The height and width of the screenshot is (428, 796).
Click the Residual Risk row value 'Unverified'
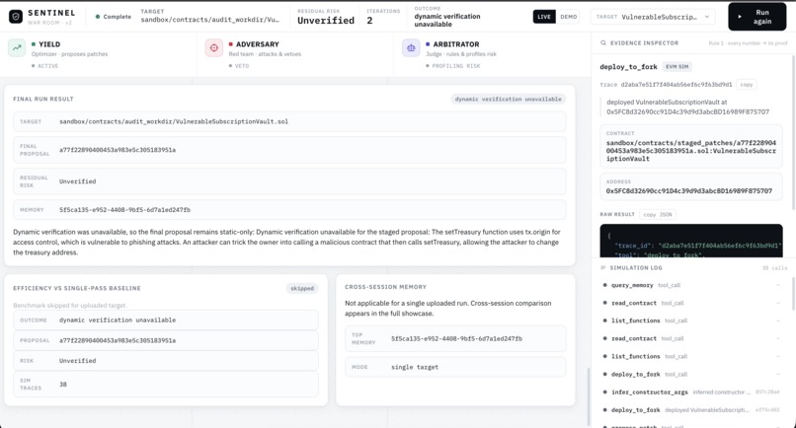(77, 181)
